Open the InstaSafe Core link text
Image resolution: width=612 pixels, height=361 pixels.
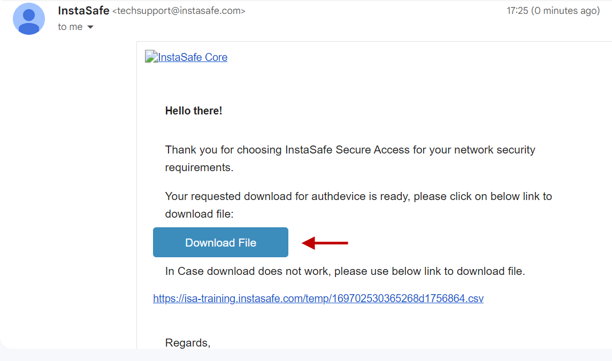(x=193, y=57)
